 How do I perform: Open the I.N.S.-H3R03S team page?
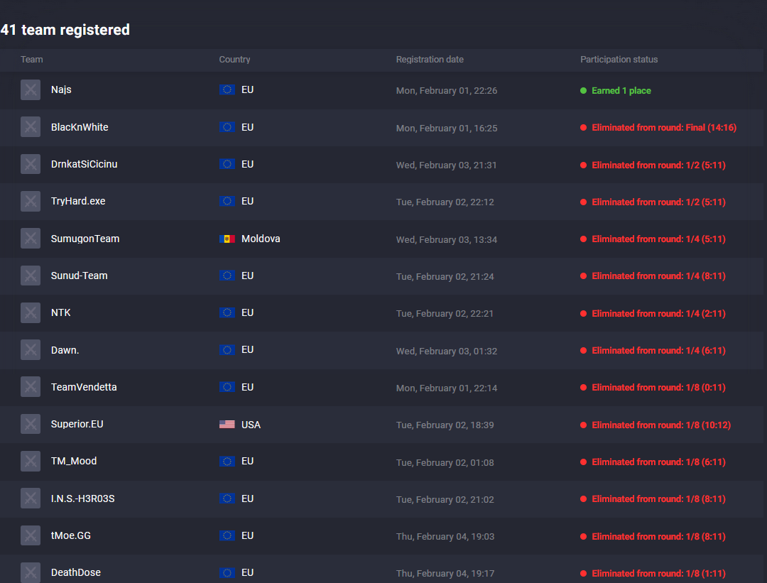[83, 498]
